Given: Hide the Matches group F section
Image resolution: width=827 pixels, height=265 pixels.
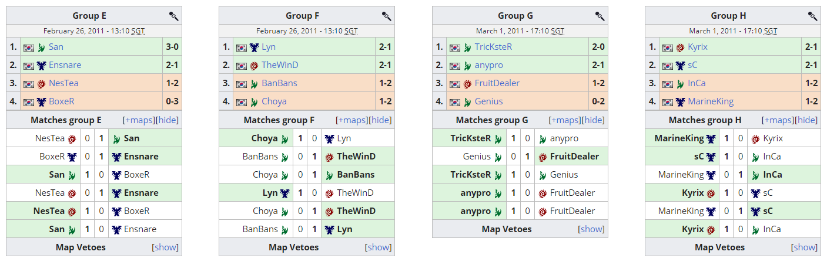Looking at the screenshot, I should (380, 120).
